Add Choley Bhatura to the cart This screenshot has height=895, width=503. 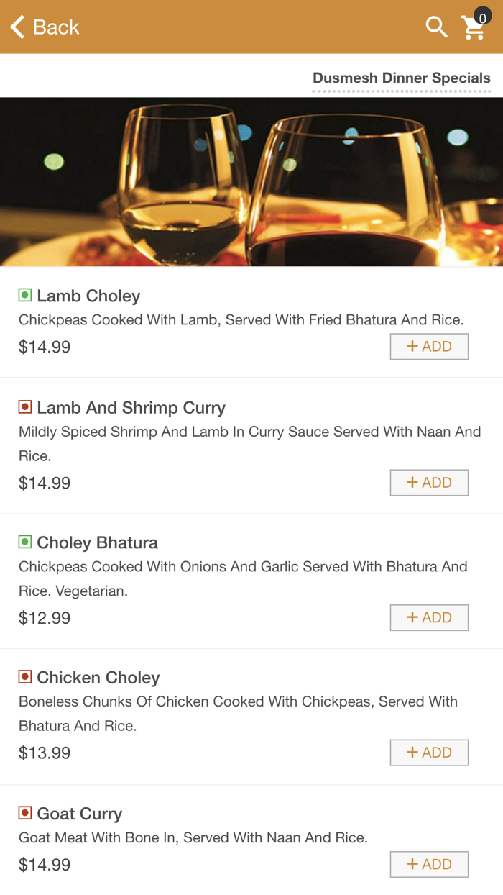429,617
